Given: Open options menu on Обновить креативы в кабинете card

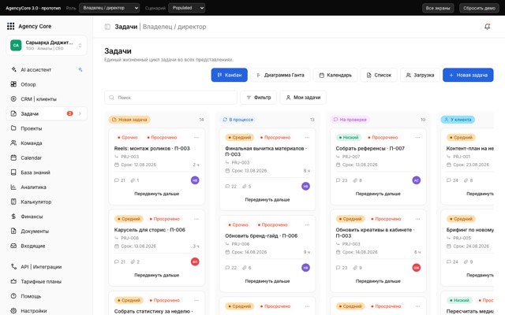Looking at the screenshot, I should [417, 219].
